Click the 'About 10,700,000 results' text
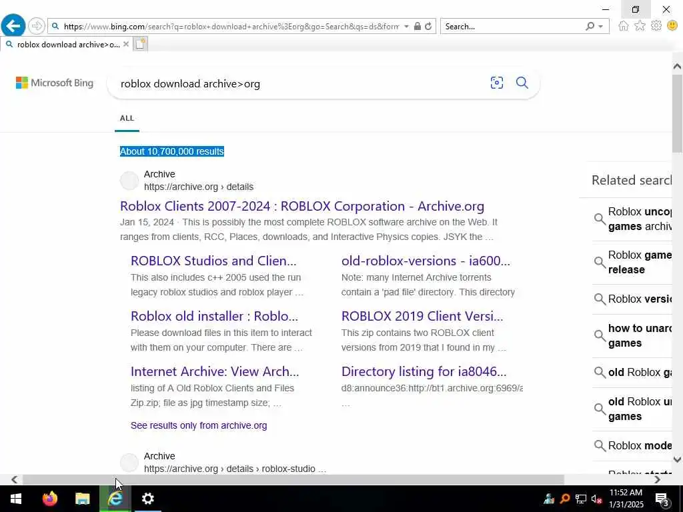The height and width of the screenshot is (512, 683). coord(171,151)
